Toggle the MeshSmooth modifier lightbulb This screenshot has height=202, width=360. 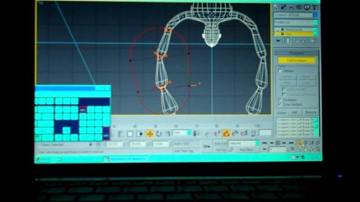pos(277,30)
